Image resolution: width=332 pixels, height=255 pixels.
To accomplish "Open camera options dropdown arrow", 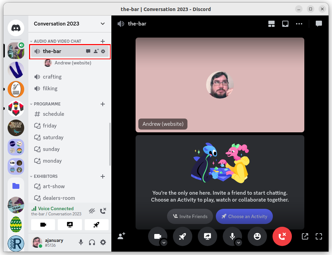I will [164, 243].
